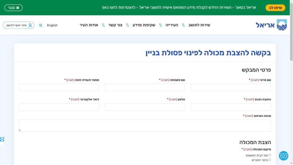The image size is (293, 165).
Task: Focus the מספר תעודת זהות field
Action: pyautogui.click(x=59, y=87)
